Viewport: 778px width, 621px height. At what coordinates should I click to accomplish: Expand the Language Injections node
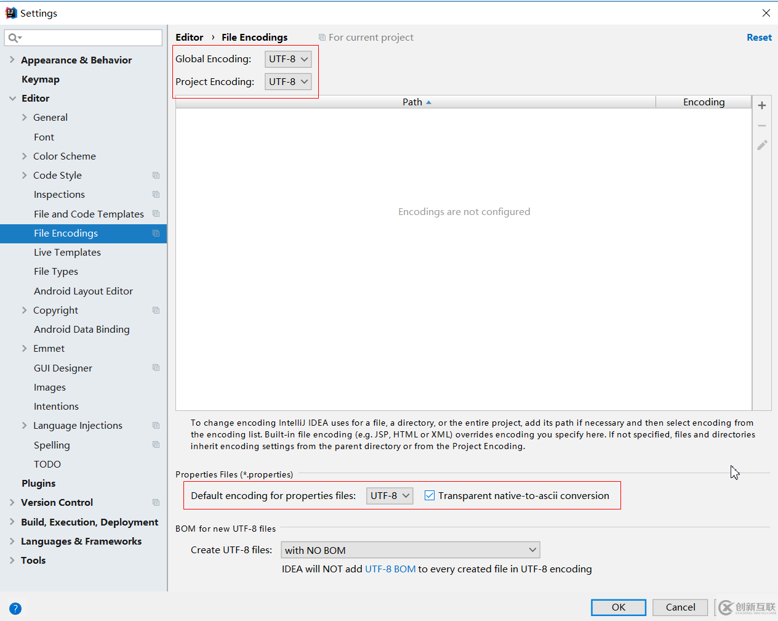pyautogui.click(x=25, y=426)
